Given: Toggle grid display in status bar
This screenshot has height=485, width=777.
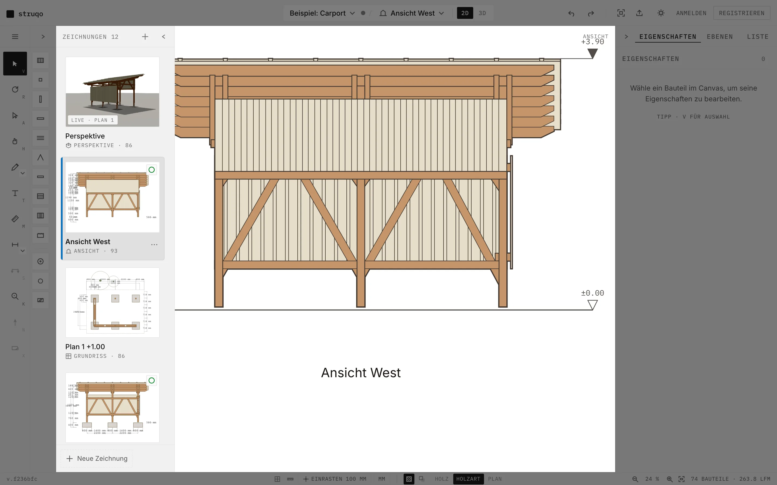Looking at the screenshot, I should click(277, 479).
